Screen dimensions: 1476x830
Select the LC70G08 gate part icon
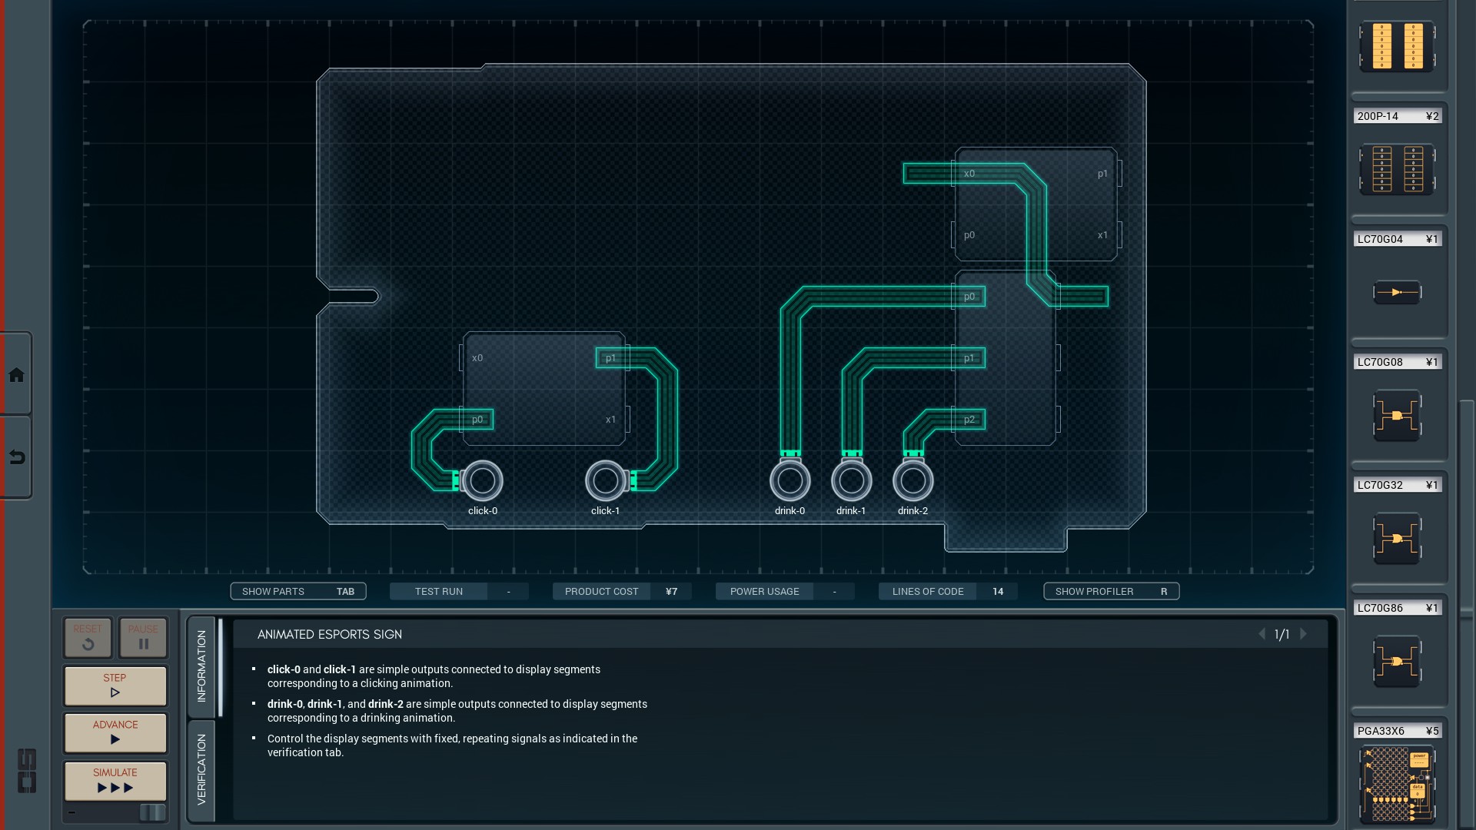point(1397,416)
